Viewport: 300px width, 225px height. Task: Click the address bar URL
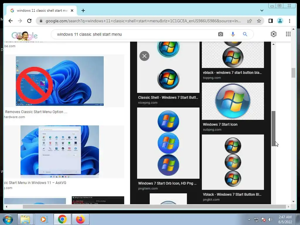(143, 21)
